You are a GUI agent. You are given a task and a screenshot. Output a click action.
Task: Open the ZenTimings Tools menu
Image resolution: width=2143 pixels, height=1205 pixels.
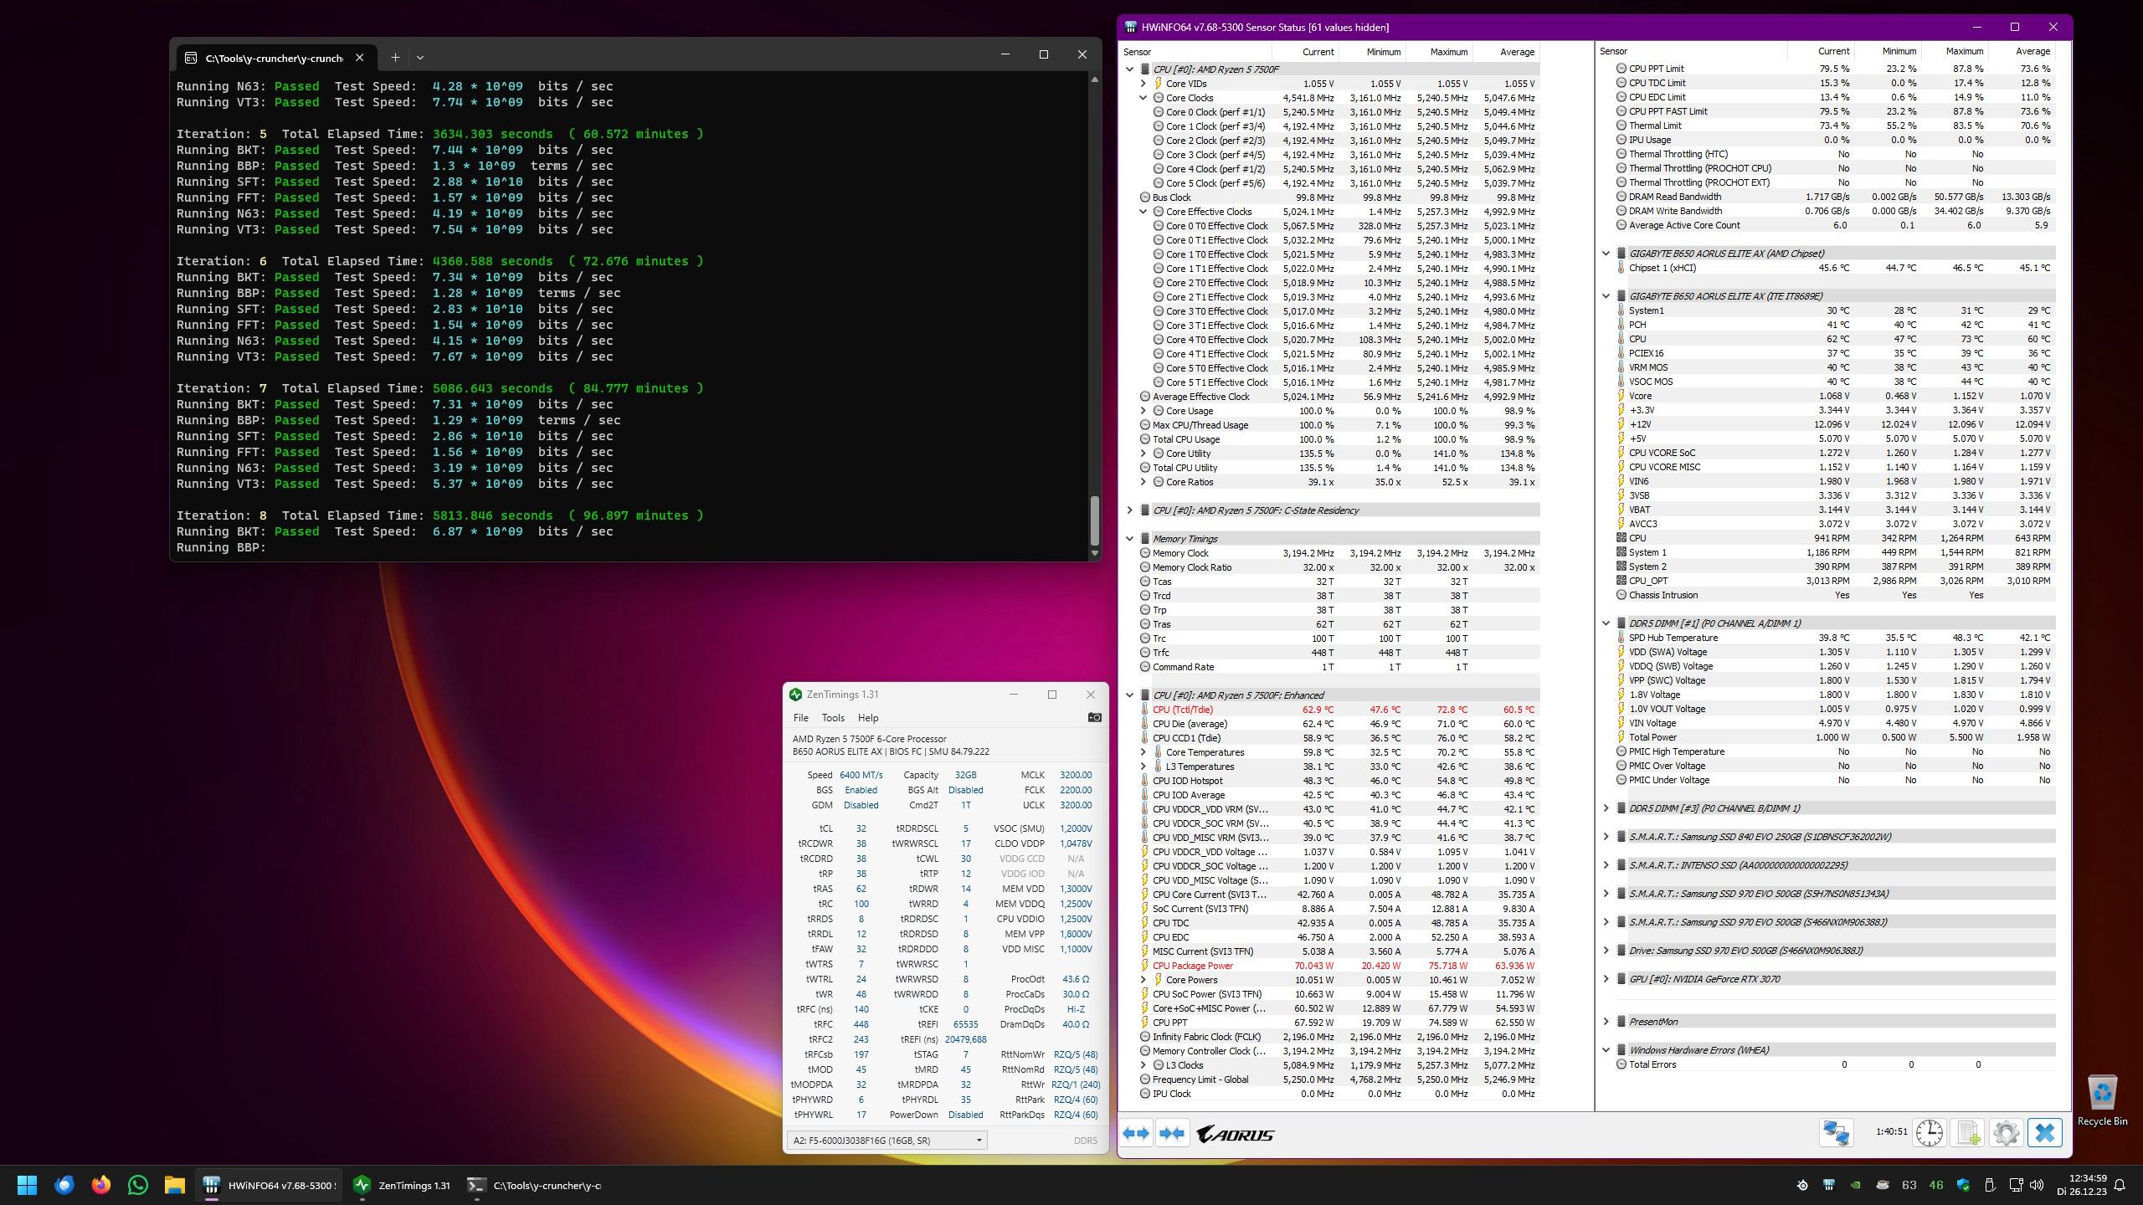(832, 718)
